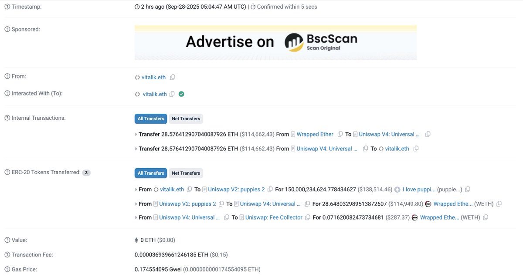Screen dimensions: 523x278
Task: Click the WETH logo in the 0.0716 transfer row
Action: click(414, 217)
